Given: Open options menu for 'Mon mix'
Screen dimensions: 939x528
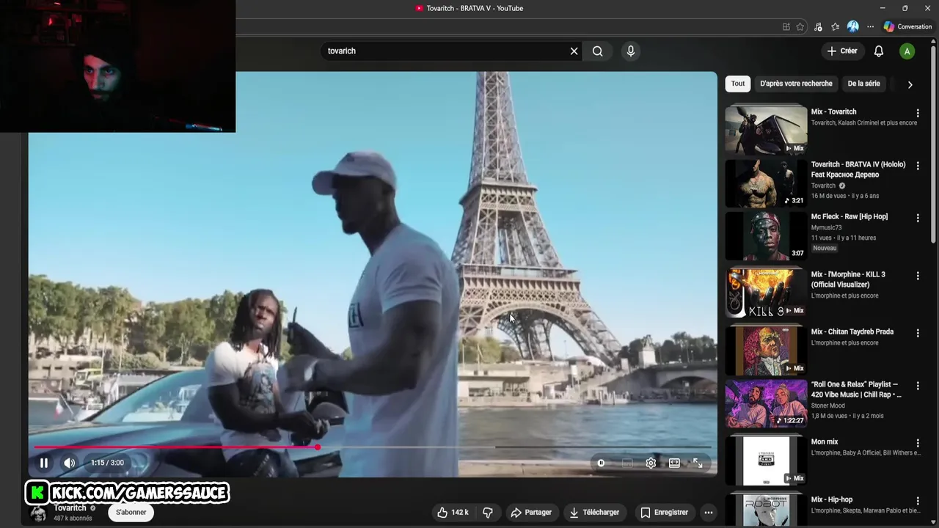Looking at the screenshot, I should pos(918,443).
